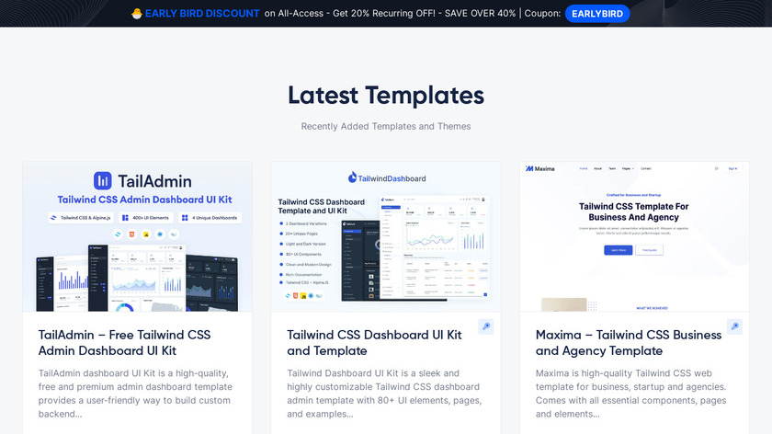Open the TailAdmin template preview image
This screenshot has width=772, height=434.
tap(137, 236)
